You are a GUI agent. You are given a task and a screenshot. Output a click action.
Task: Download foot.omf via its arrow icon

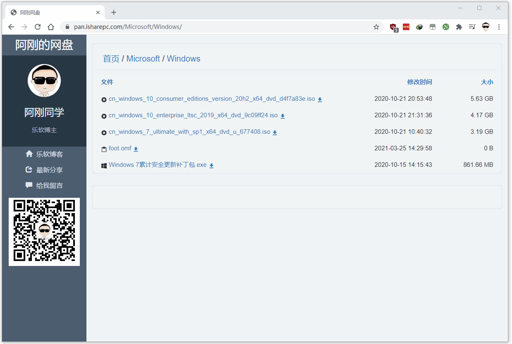point(136,149)
